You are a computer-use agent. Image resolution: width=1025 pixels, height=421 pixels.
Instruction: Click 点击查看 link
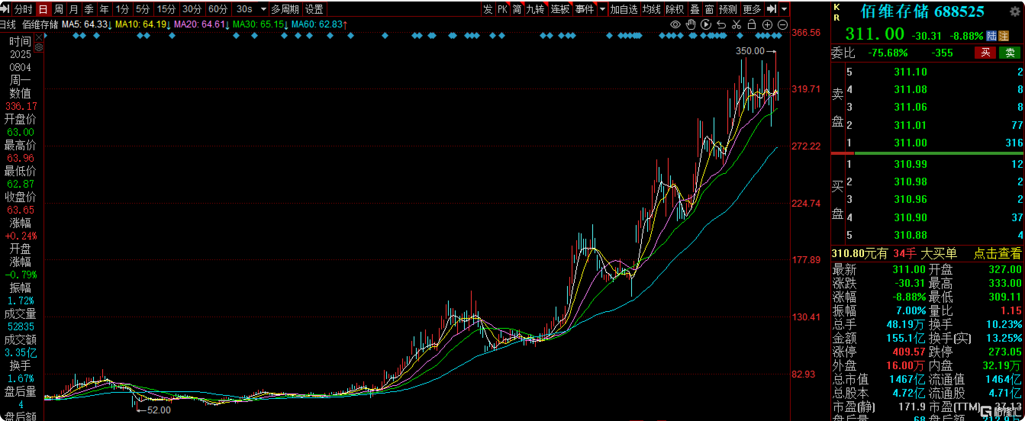coord(997,253)
